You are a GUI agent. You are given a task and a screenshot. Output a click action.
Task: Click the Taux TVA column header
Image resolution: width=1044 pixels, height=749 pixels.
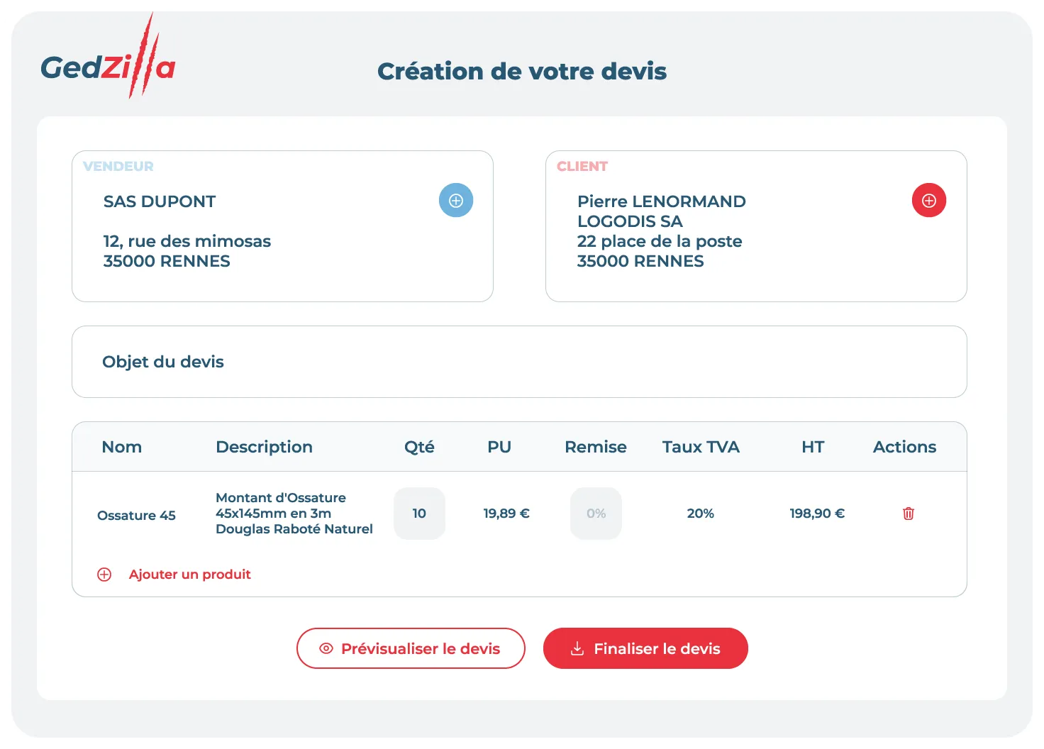701,447
